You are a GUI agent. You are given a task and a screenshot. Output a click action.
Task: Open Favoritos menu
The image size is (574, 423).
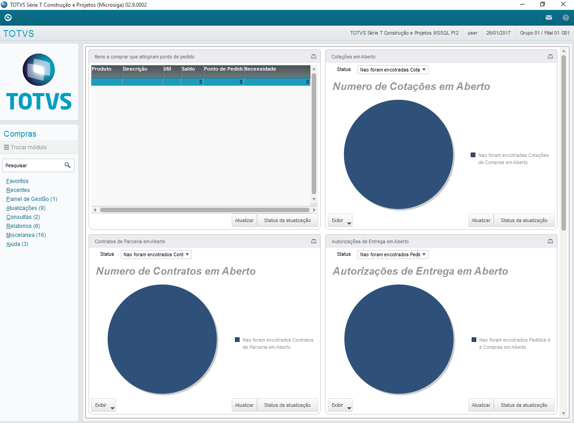(18, 181)
